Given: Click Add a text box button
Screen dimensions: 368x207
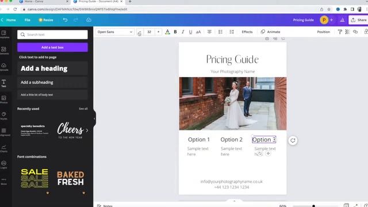Looking at the screenshot, I should (52, 47).
